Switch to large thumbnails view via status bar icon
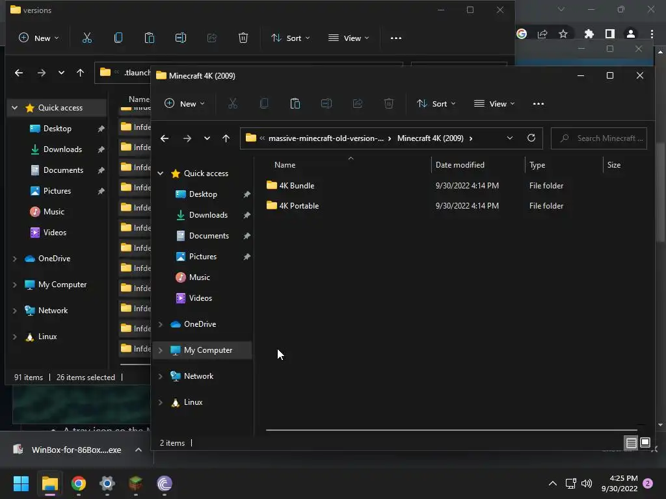 645,443
